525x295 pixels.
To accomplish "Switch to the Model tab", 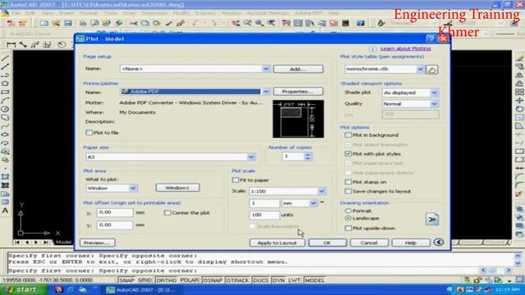I will (x=63, y=242).
